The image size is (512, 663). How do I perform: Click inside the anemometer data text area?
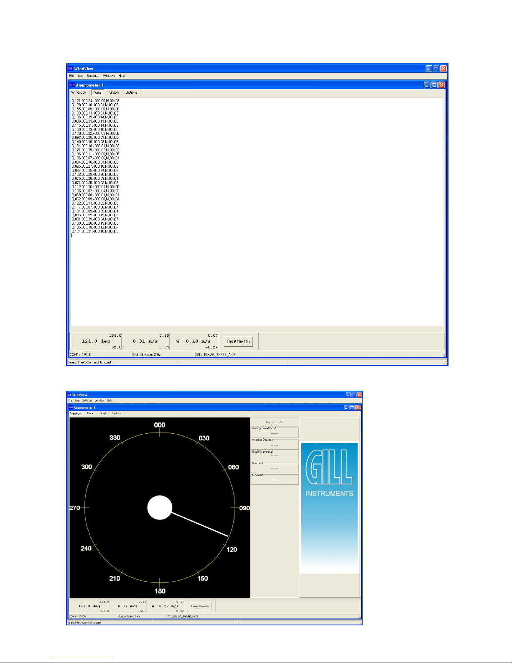(x=257, y=212)
